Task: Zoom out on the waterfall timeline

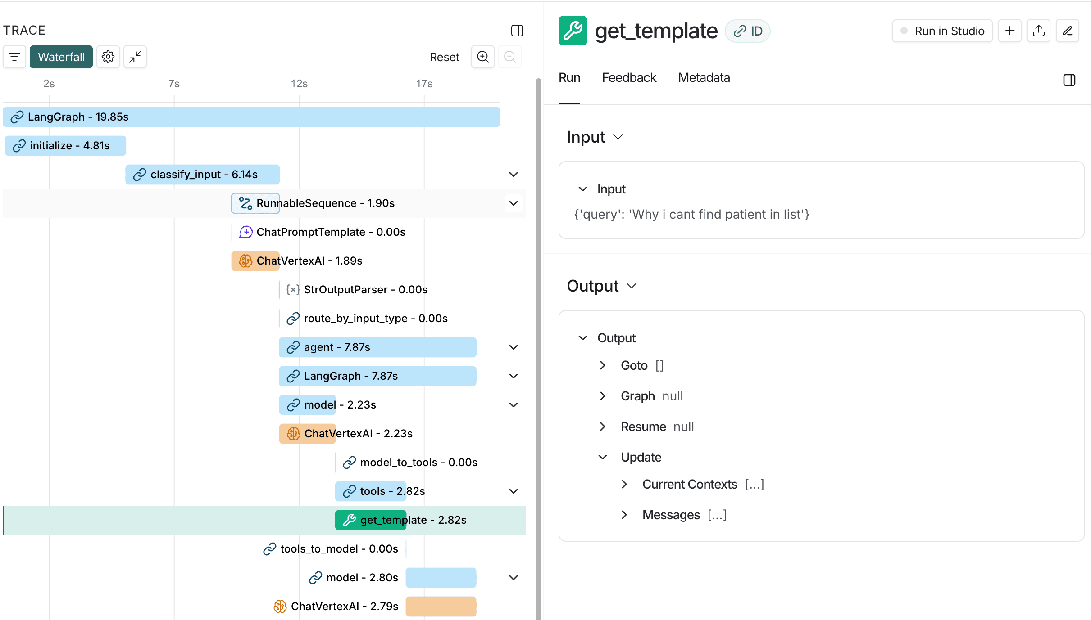Action: [x=510, y=57]
